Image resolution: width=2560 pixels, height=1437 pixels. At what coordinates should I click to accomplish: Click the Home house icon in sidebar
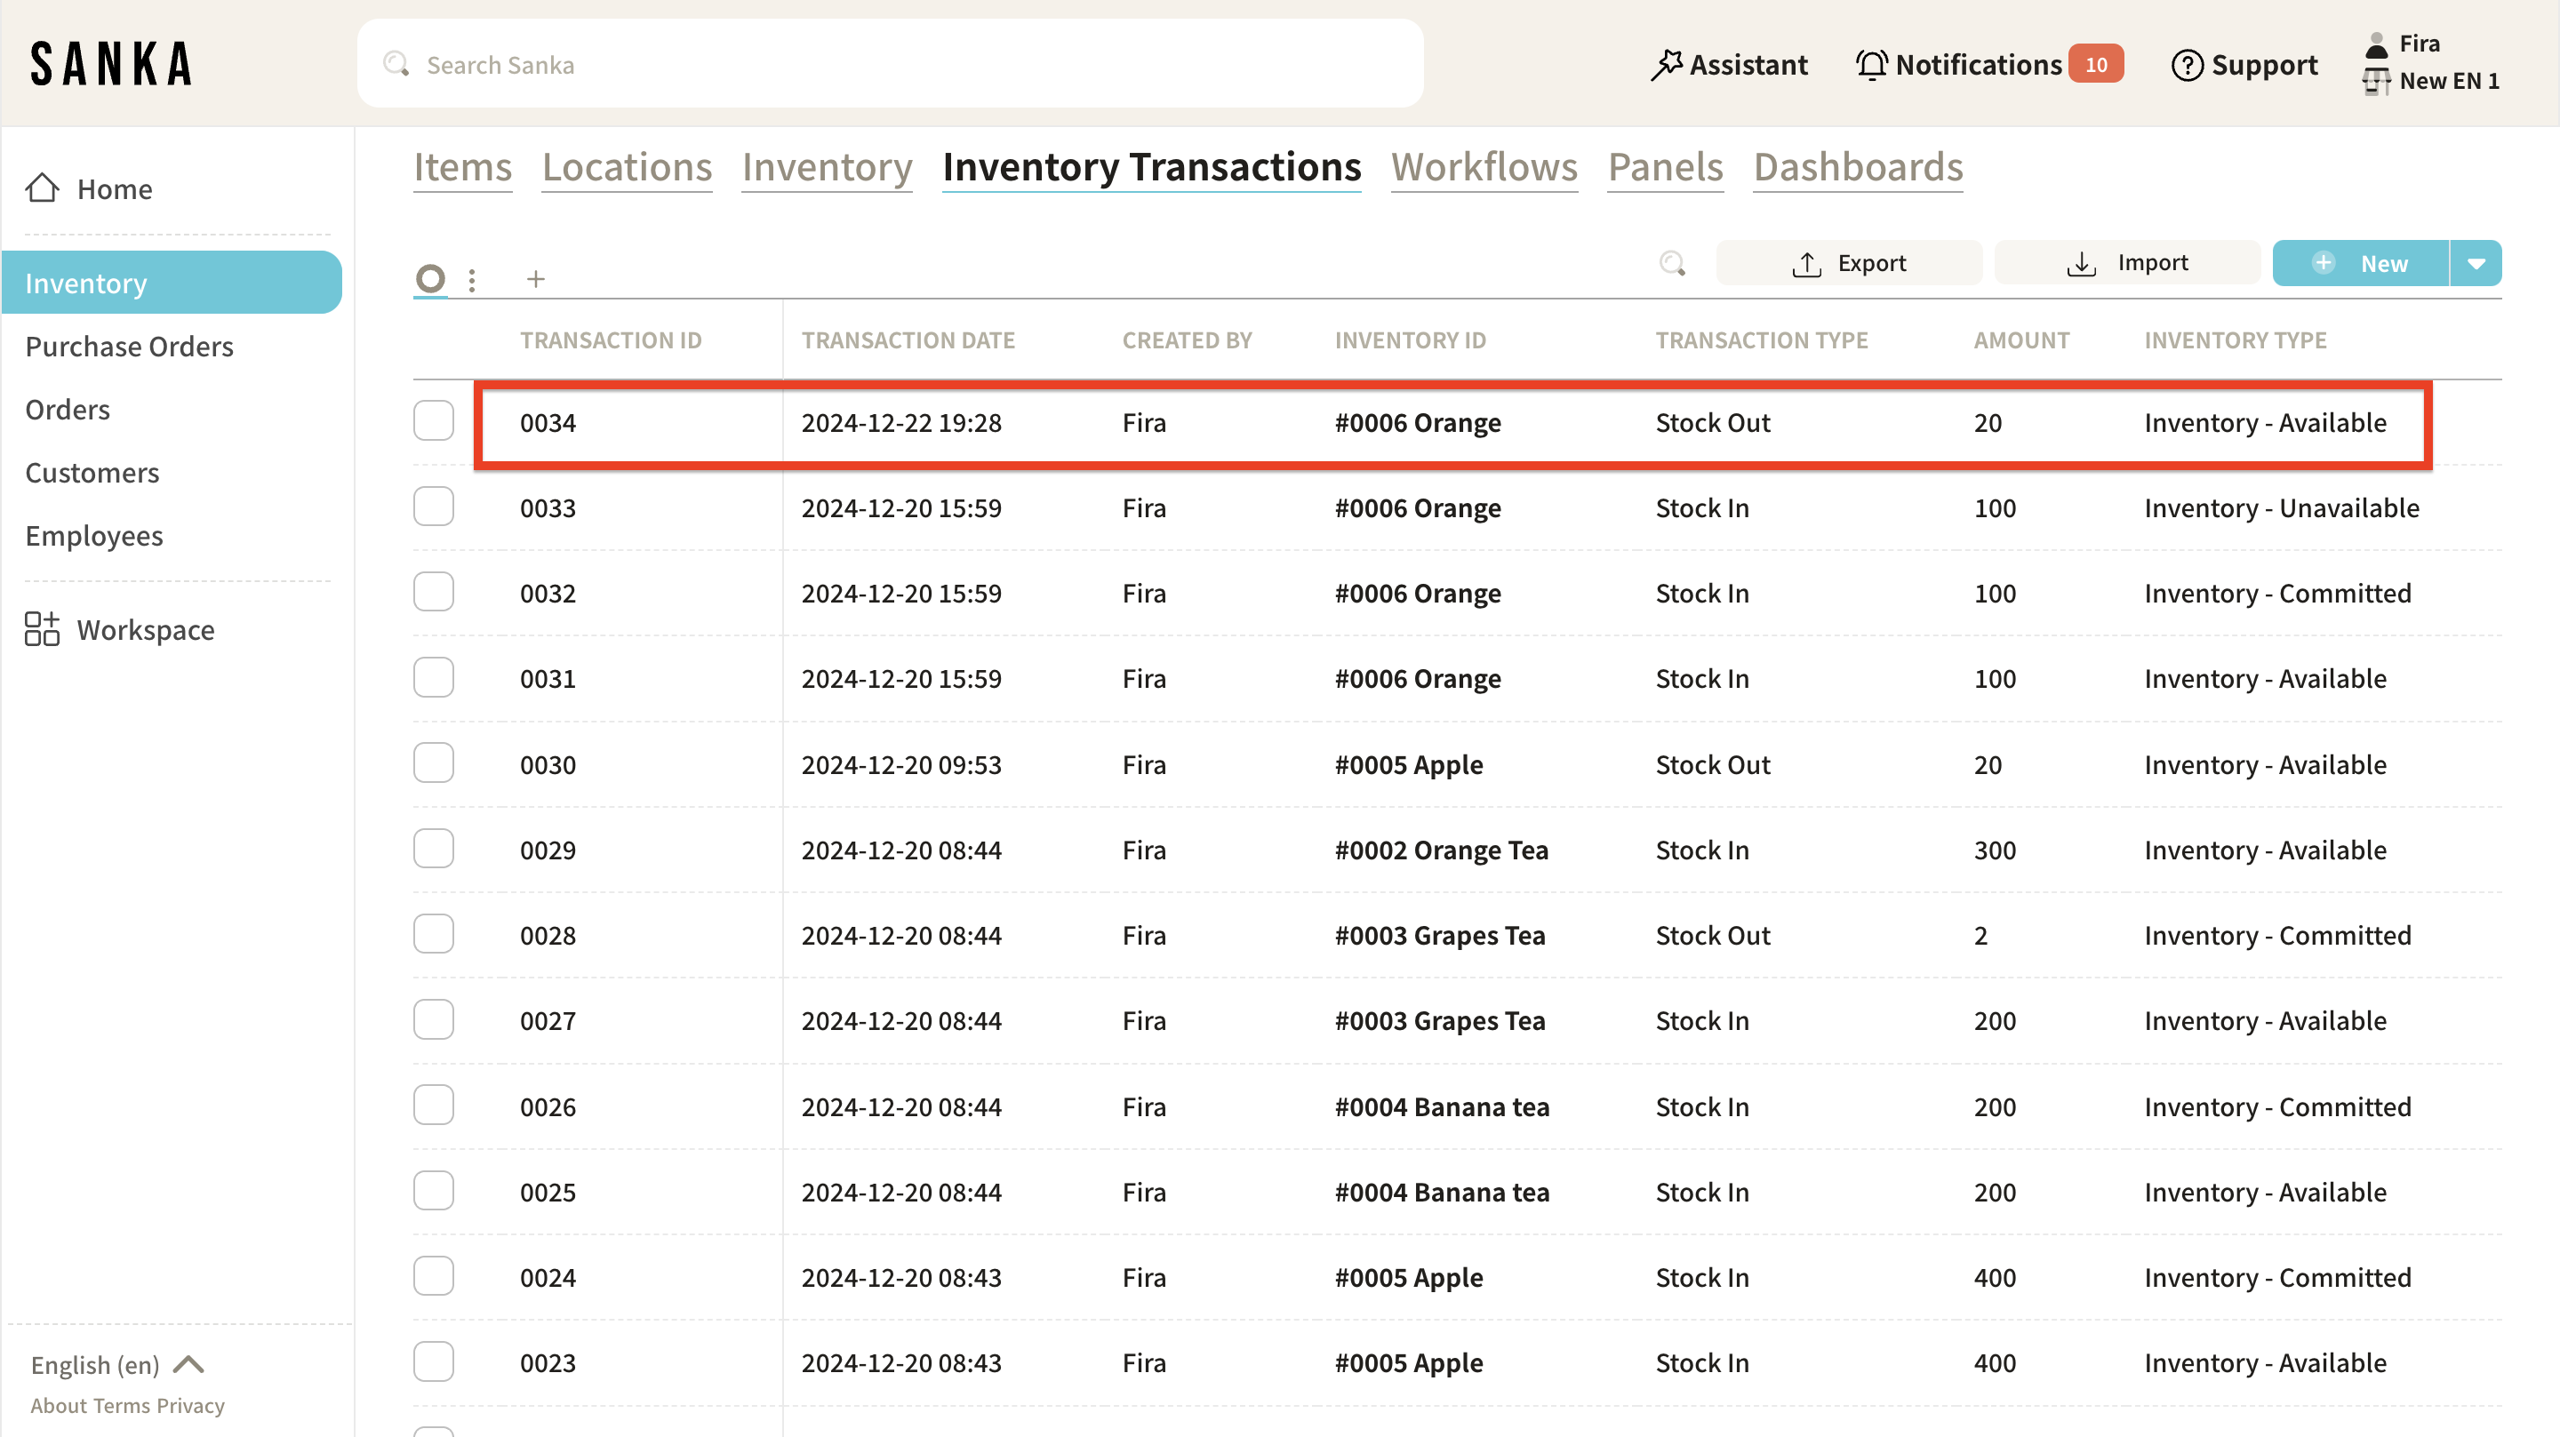[42, 188]
